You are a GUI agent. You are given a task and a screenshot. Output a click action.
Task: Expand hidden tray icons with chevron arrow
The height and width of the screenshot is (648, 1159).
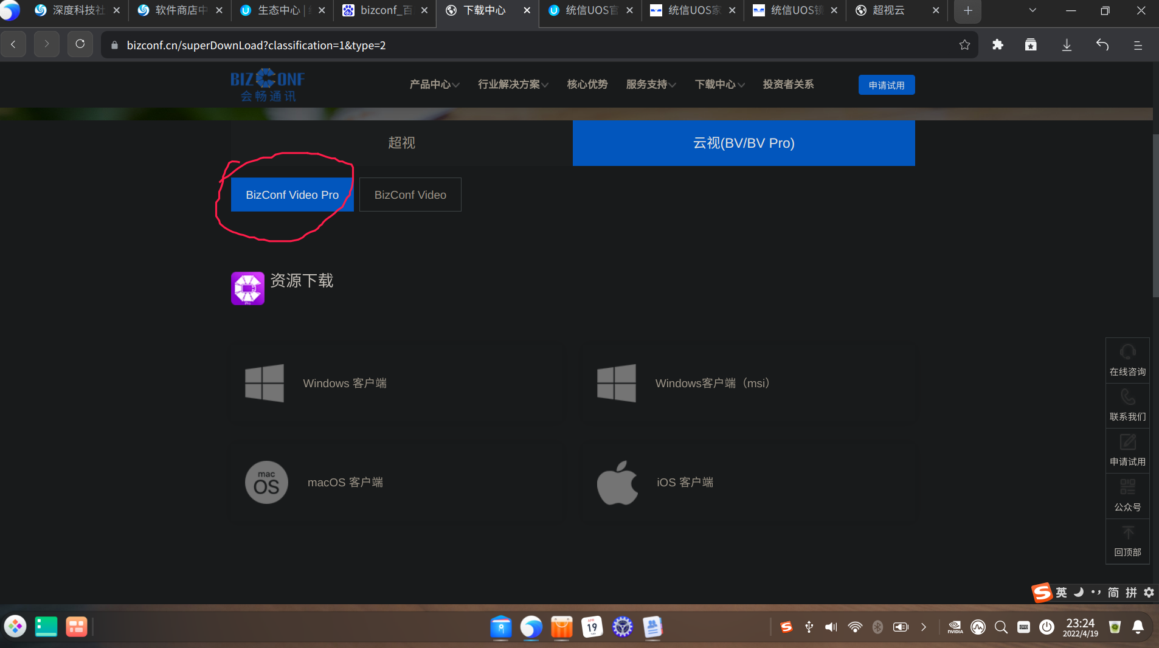[x=923, y=627]
